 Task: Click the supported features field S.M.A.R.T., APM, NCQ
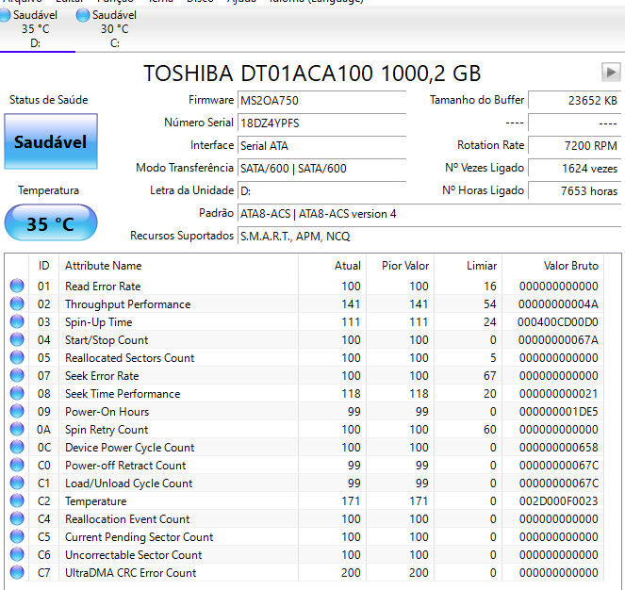pyautogui.click(x=429, y=237)
